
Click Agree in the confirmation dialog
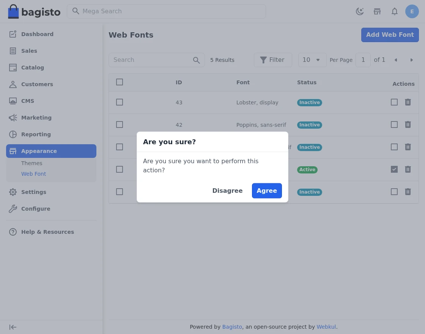point(267,191)
